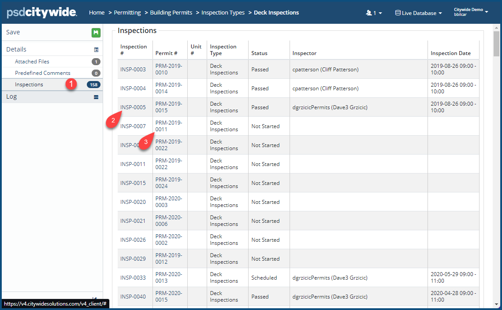Screen dimensions: 502x310
Task: Select Predefined Comments item
Action: click(43, 73)
